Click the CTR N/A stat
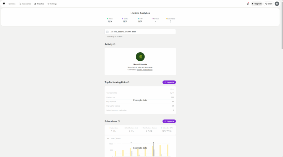 (140, 20)
